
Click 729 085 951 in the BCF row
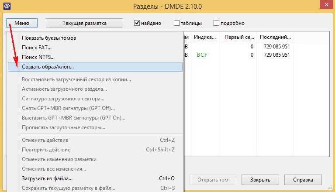click(x=276, y=55)
